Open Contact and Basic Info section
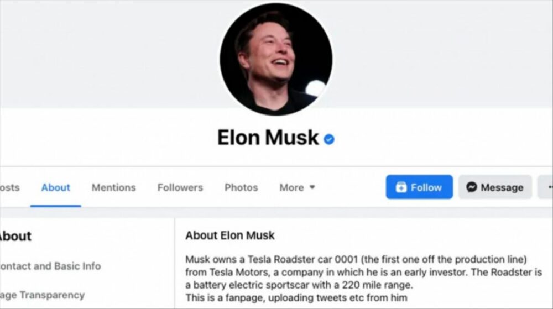 click(50, 266)
